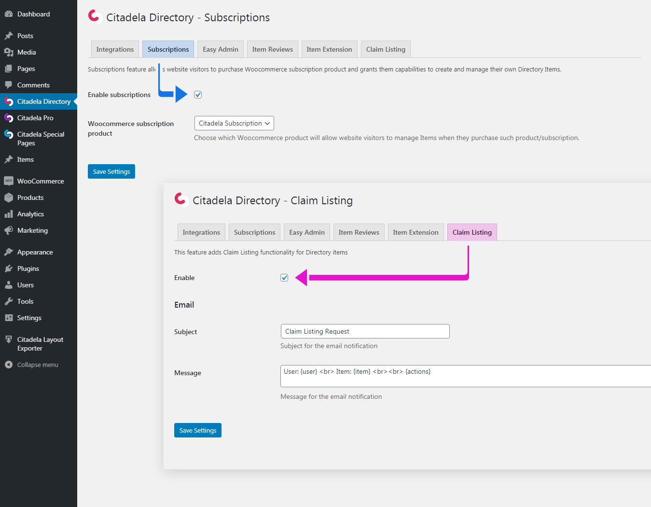Viewport: 651px width, 507px height.
Task: Click the Dashboard gauge icon in sidebar
Action: 9,14
